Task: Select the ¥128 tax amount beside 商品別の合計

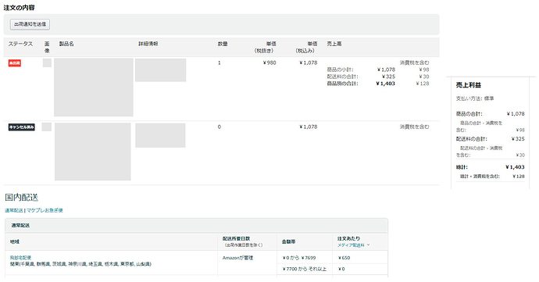Action: point(423,84)
